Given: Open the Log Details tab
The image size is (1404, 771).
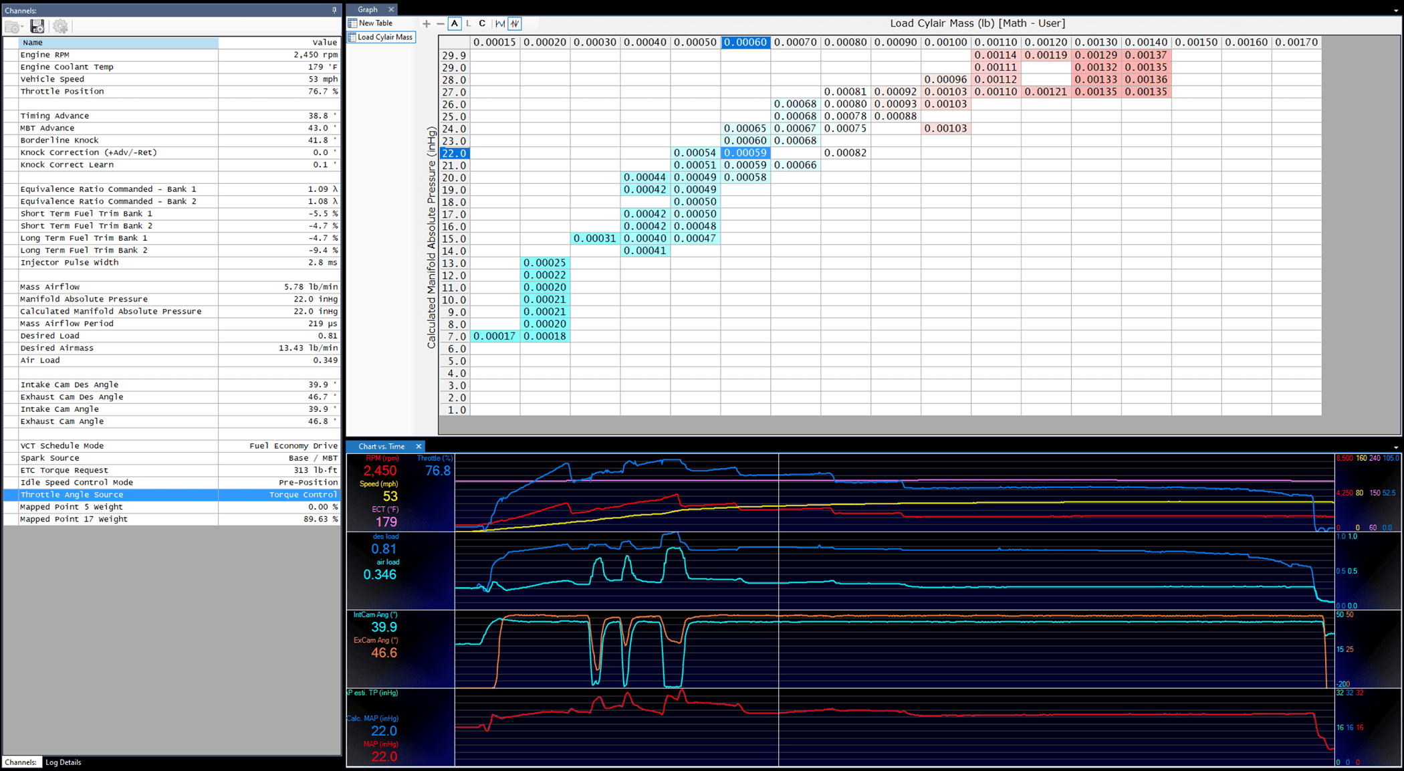Looking at the screenshot, I should (64, 762).
